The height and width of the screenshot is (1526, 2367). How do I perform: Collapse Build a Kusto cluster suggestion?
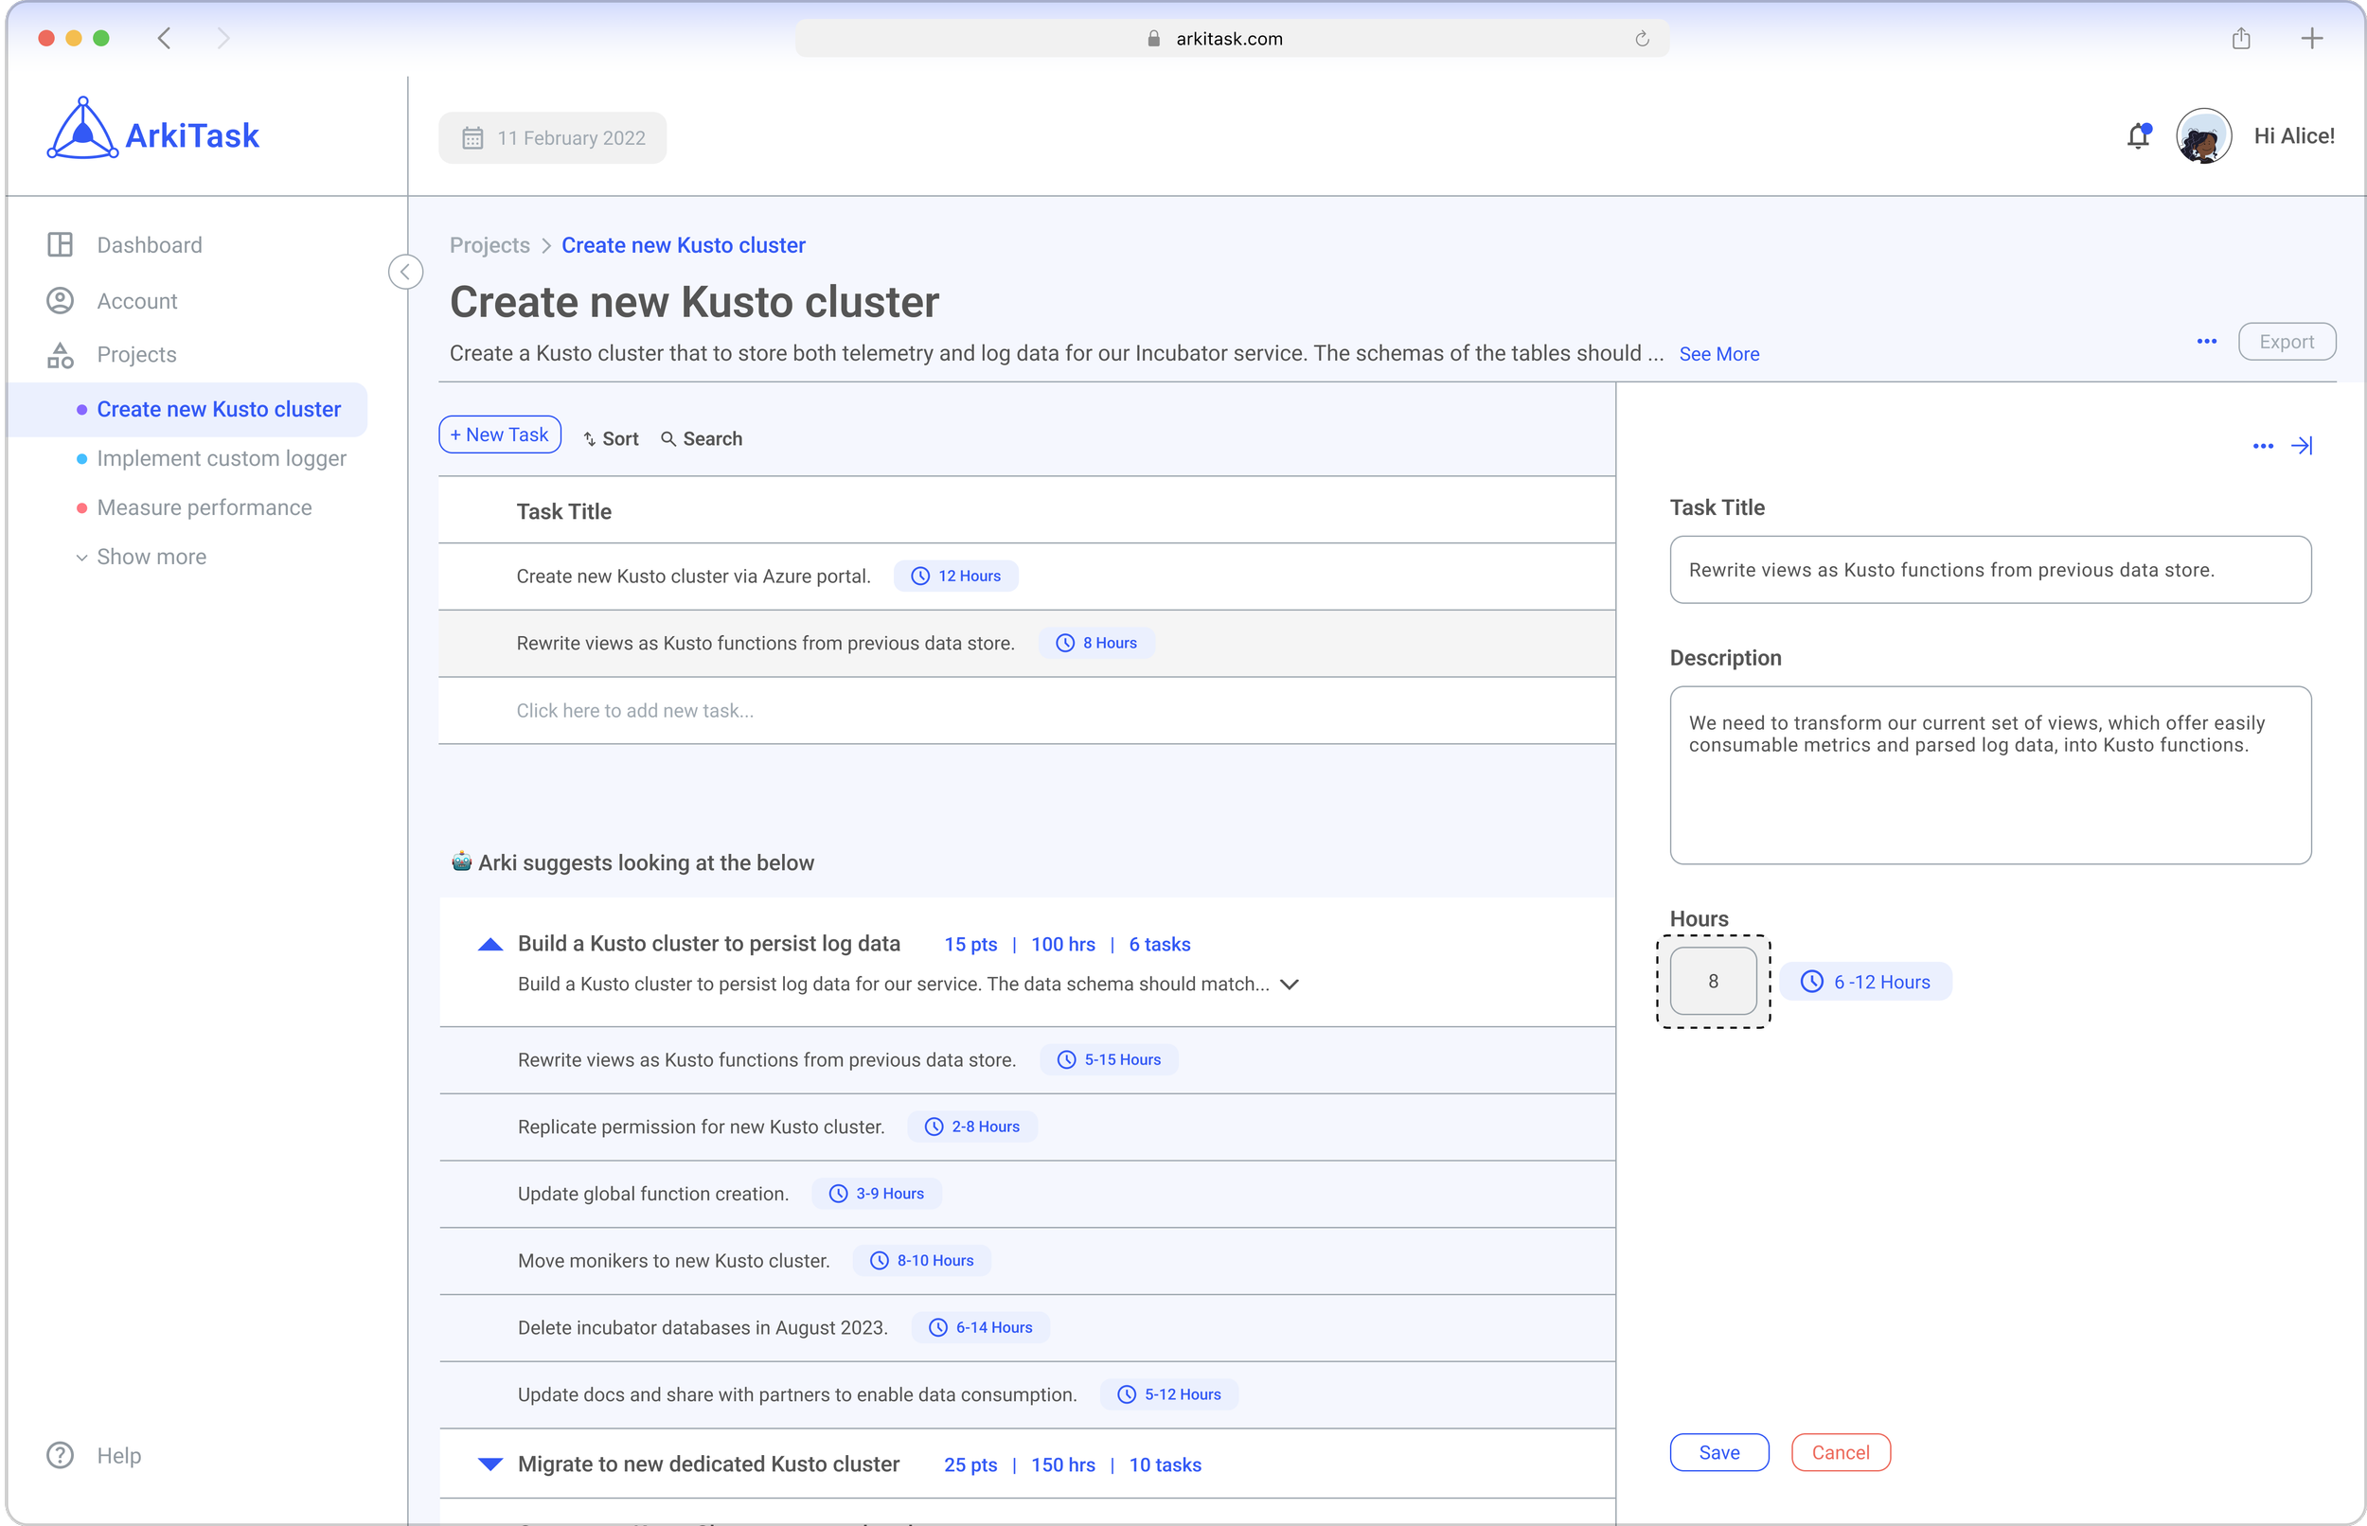click(x=490, y=945)
